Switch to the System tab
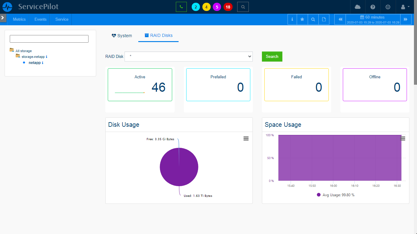417x234 pixels. pyautogui.click(x=122, y=36)
